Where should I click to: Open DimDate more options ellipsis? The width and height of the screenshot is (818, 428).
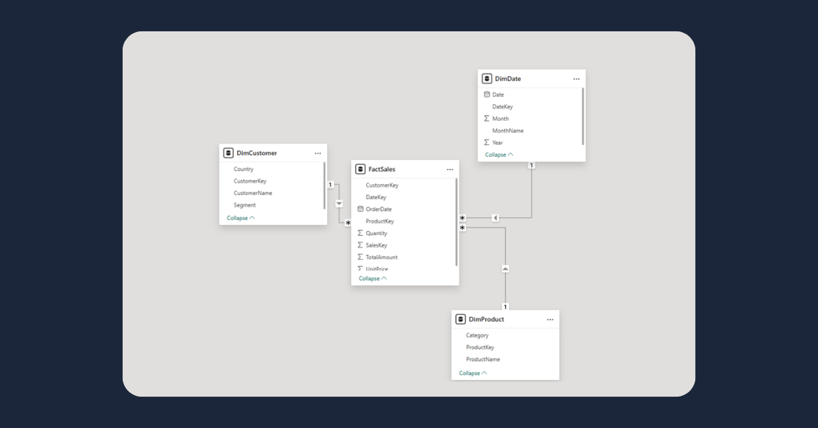(576, 79)
